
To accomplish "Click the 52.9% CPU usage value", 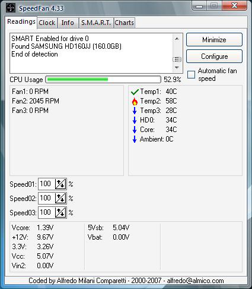I will tap(173, 80).
